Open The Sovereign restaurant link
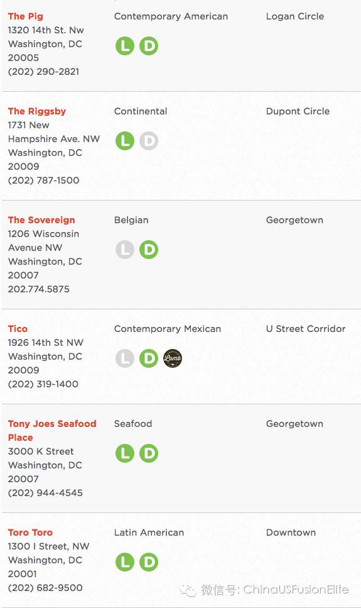This screenshot has width=361, height=608. pos(41,220)
